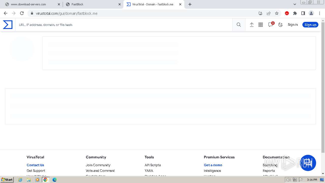Open the Contact Us link
This screenshot has height=183, width=325.
[35, 165]
